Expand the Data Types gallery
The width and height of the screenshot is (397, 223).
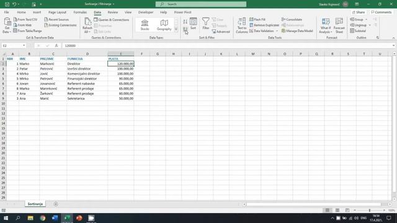click(176, 30)
